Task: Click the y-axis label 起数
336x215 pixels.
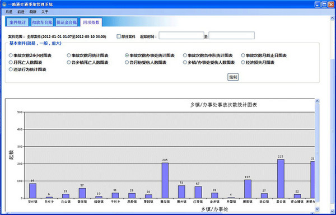Action: tap(11, 155)
